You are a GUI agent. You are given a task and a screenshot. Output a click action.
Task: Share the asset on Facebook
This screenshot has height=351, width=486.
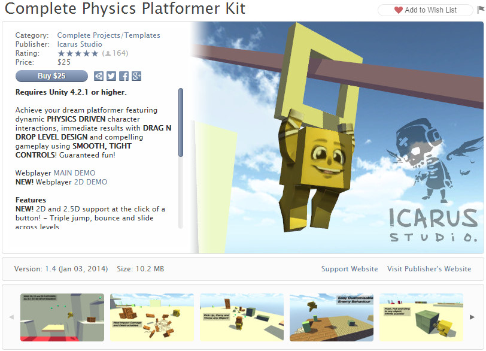(124, 76)
